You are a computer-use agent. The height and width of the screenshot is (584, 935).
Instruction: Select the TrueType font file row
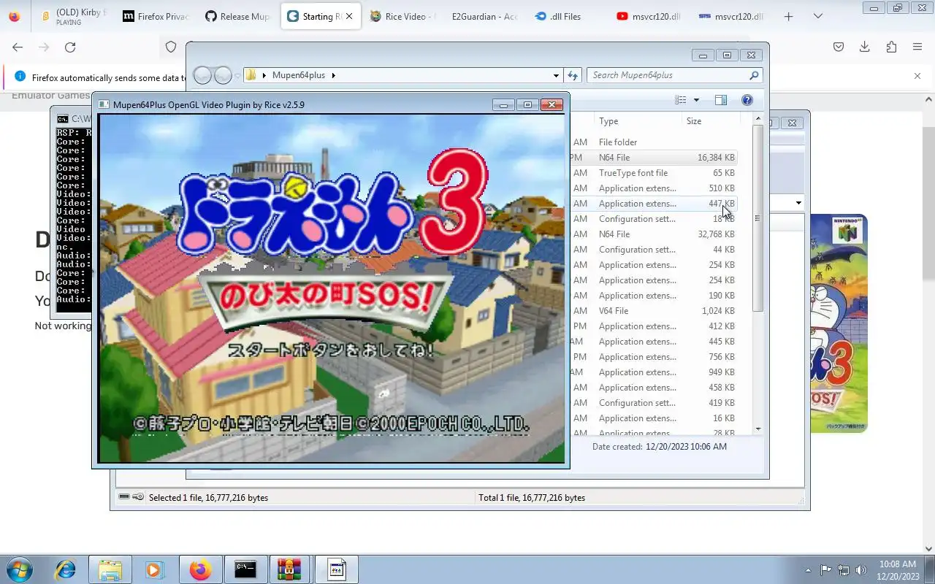coord(654,173)
